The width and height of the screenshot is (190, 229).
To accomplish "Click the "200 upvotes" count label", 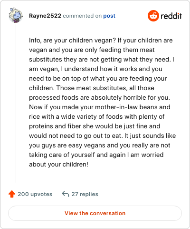I will click(35, 194).
